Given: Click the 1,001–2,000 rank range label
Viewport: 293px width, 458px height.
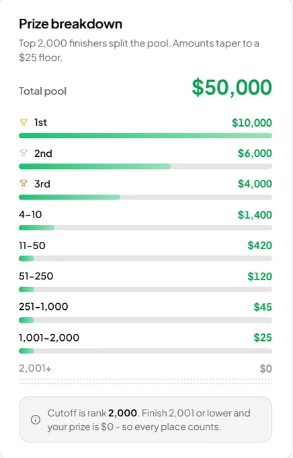Looking at the screenshot, I should click(x=49, y=337).
